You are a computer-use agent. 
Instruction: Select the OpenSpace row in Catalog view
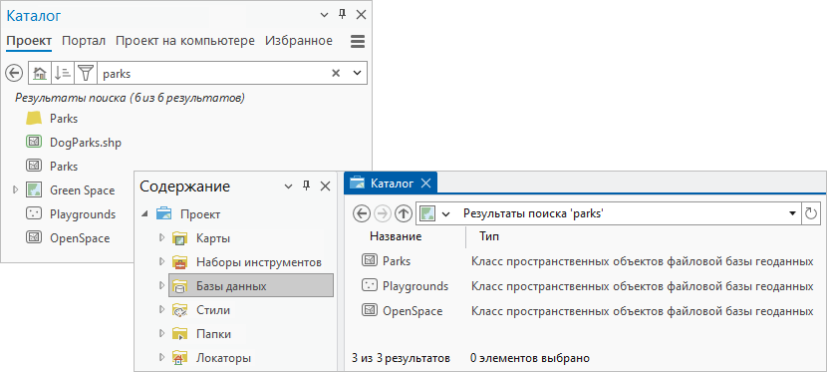tap(587, 311)
